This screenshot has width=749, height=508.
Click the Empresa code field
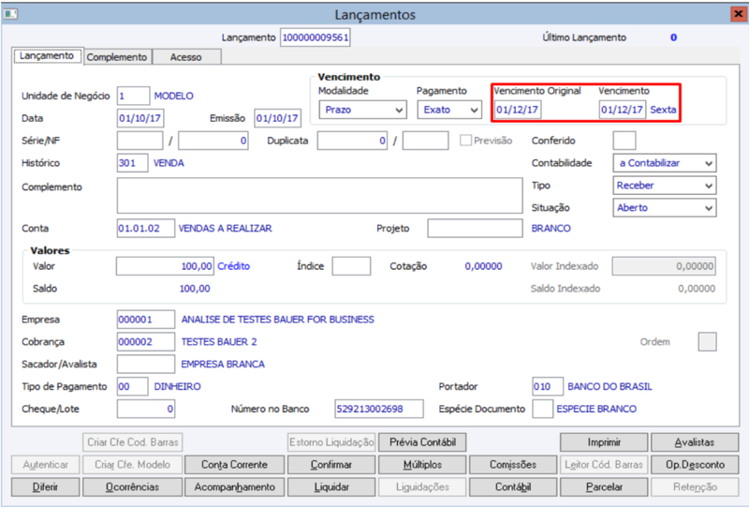[x=146, y=320]
